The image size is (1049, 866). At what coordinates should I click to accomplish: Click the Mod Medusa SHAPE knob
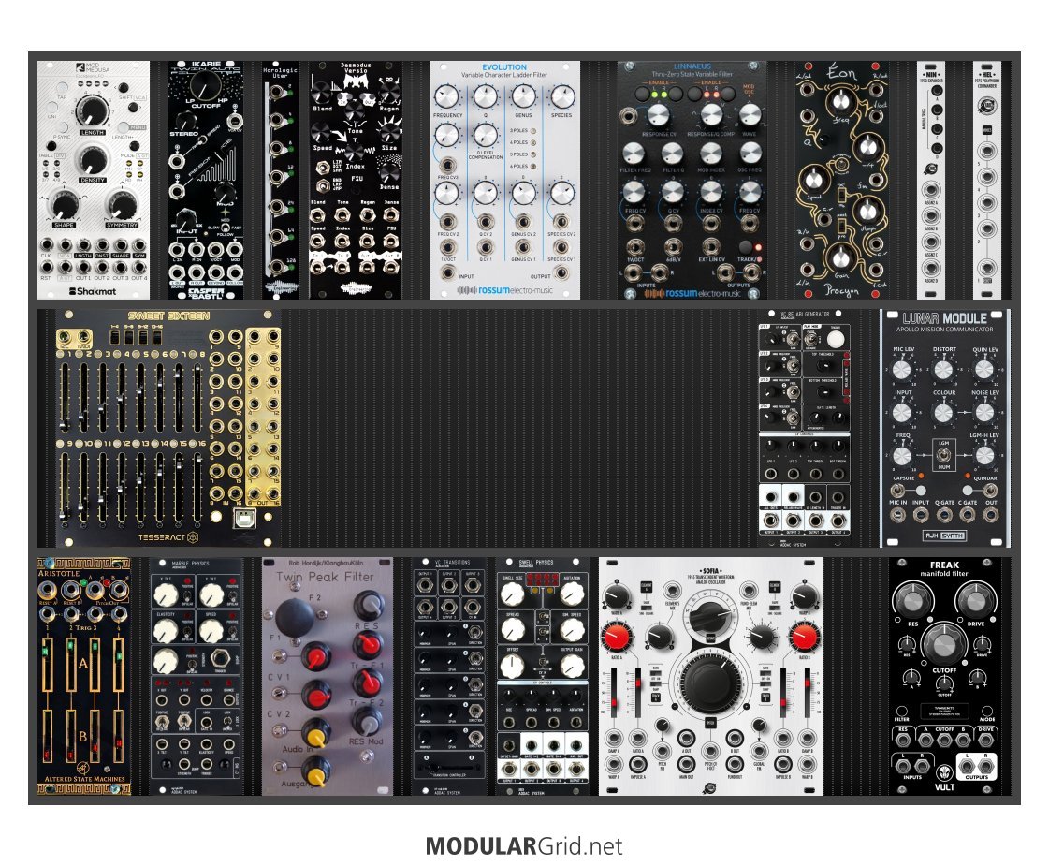(x=65, y=205)
